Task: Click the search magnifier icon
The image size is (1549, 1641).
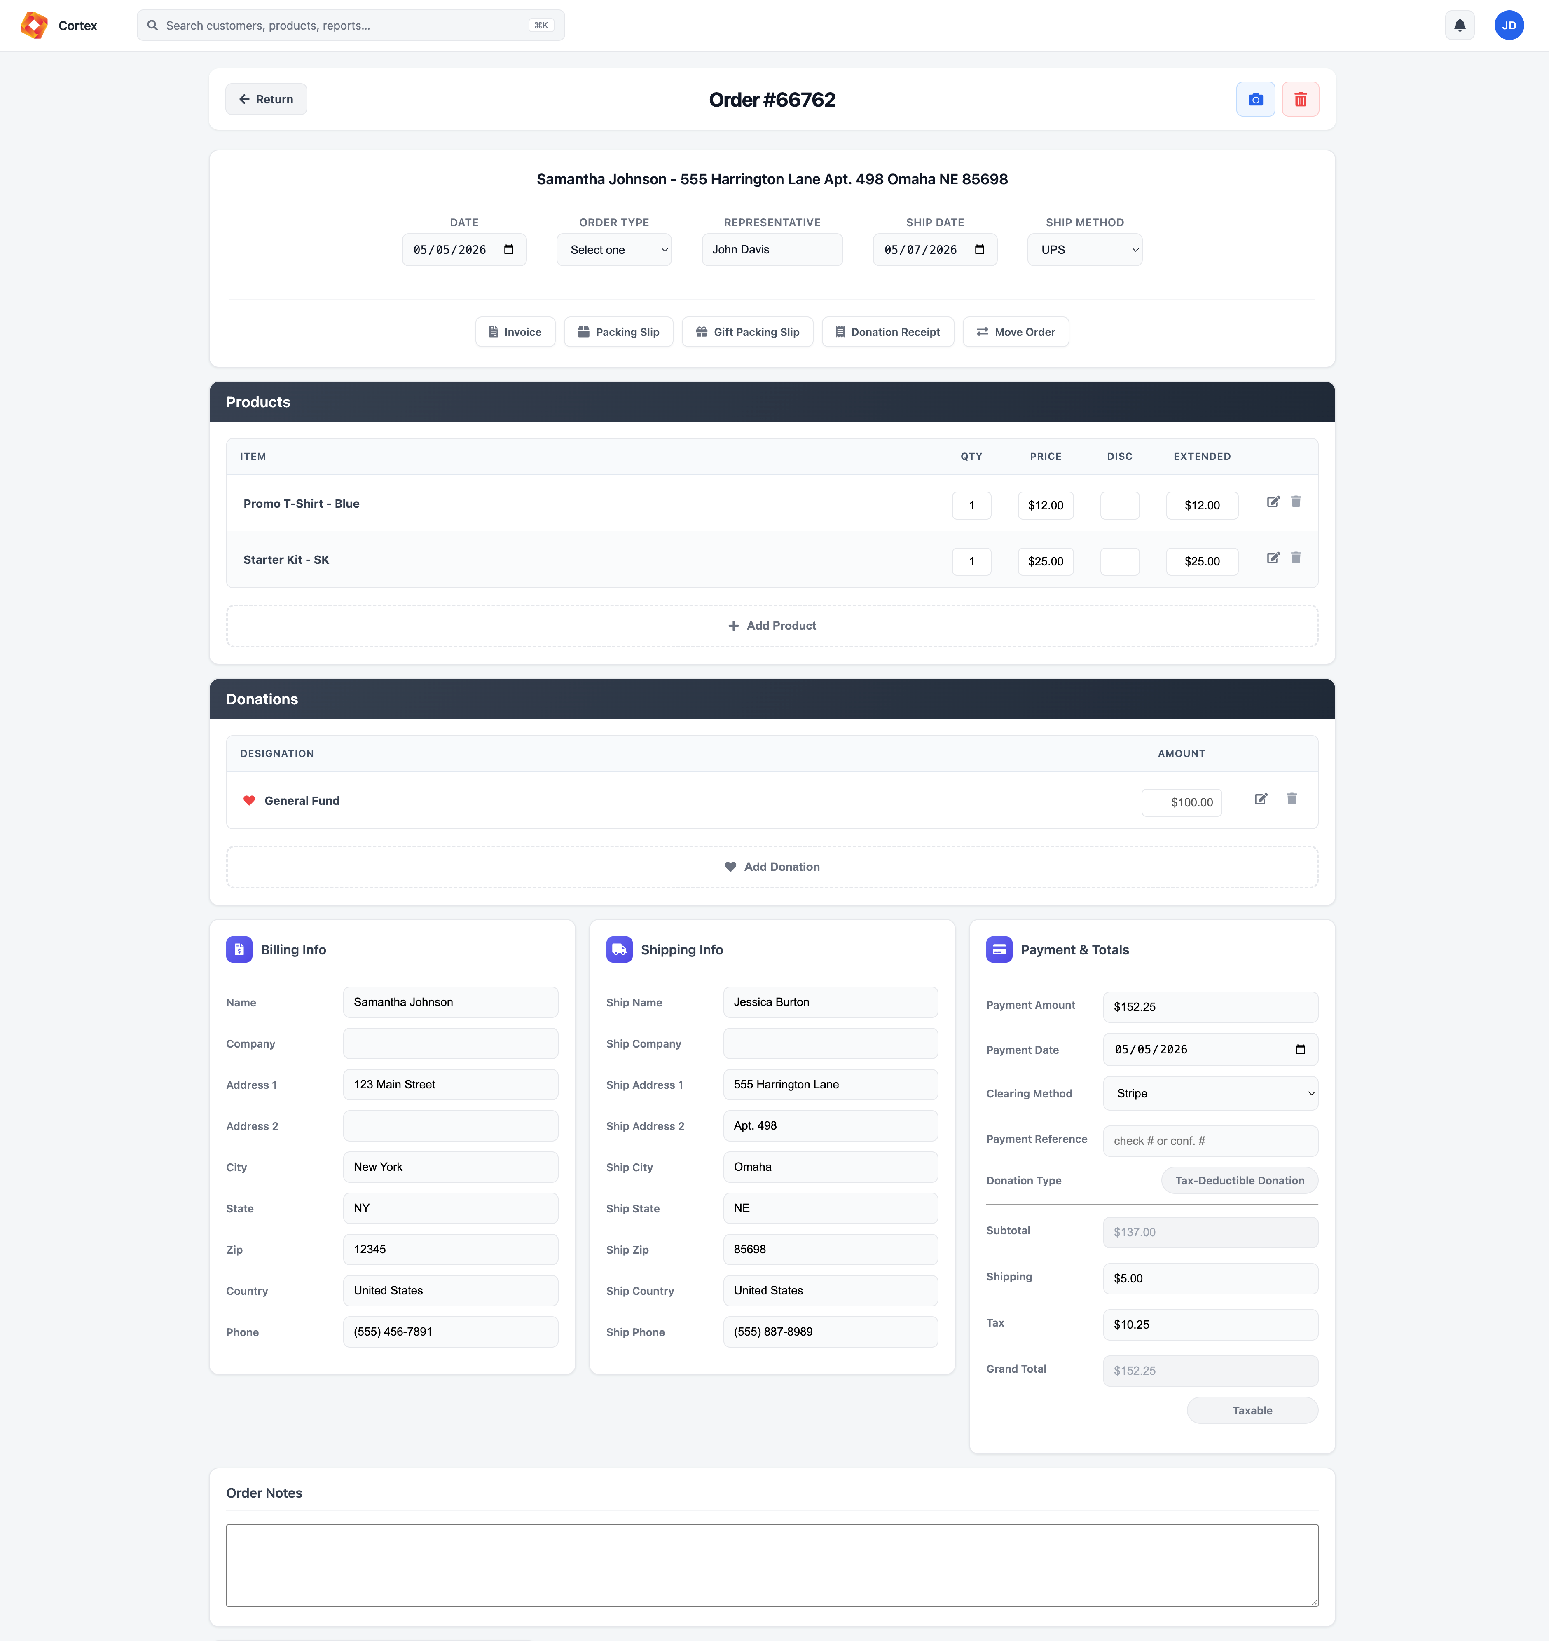Action: tap(153, 26)
